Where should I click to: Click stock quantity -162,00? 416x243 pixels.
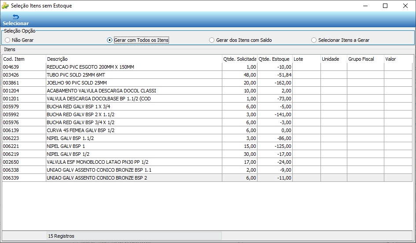[x=283, y=83]
